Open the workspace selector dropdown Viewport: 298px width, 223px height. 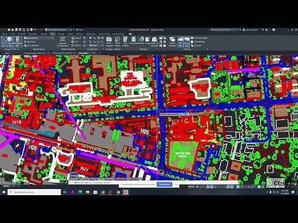point(60,30)
